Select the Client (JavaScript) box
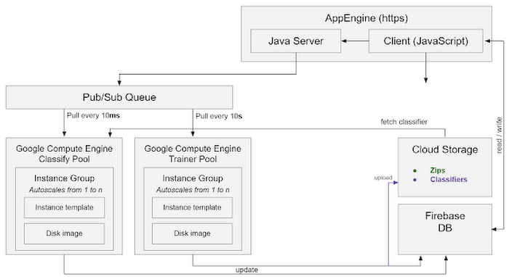Screen dimensions: 509x277 point(425,41)
